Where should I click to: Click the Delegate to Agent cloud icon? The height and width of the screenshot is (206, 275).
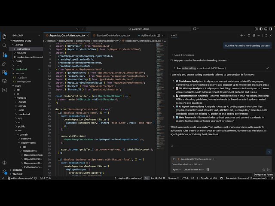pos(263,170)
